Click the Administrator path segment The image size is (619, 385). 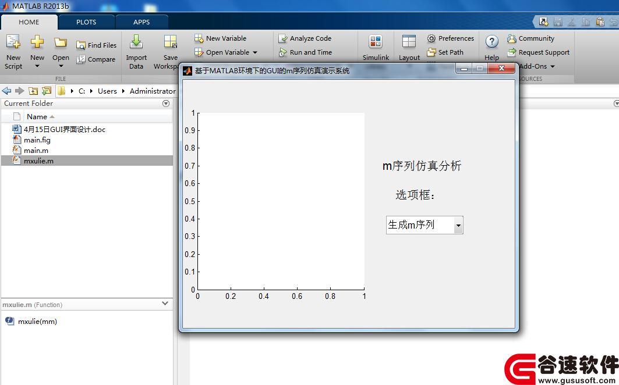[x=153, y=91]
